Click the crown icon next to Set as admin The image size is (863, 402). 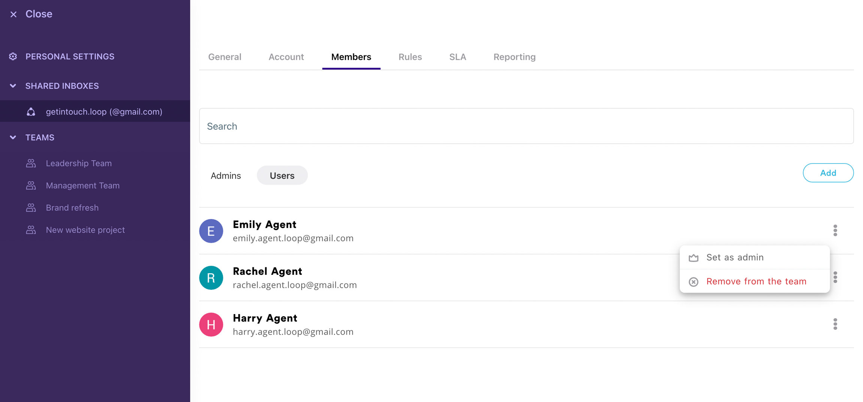[x=693, y=258]
